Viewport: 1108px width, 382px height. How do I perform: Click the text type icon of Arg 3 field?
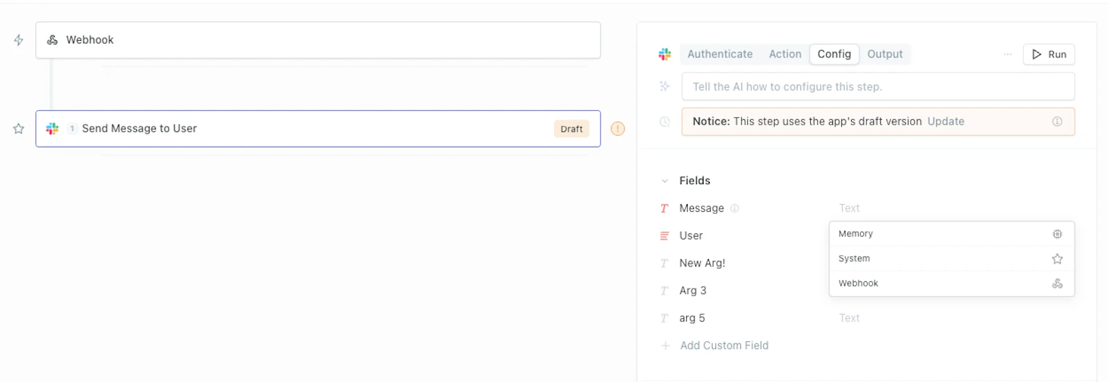click(664, 291)
